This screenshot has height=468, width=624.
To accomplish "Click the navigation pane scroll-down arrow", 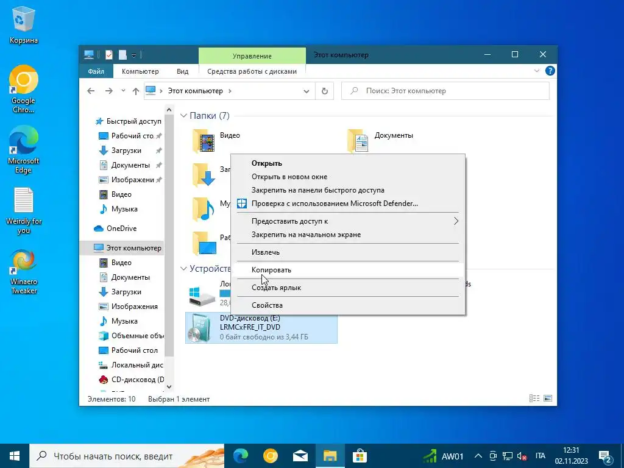I will coord(169,387).
